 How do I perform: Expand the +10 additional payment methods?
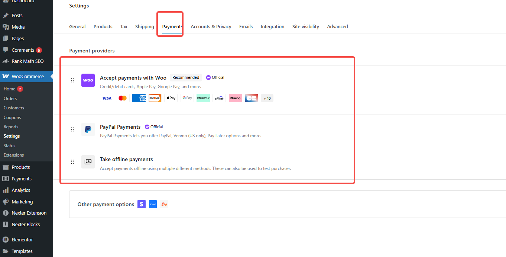coord(267,98)
